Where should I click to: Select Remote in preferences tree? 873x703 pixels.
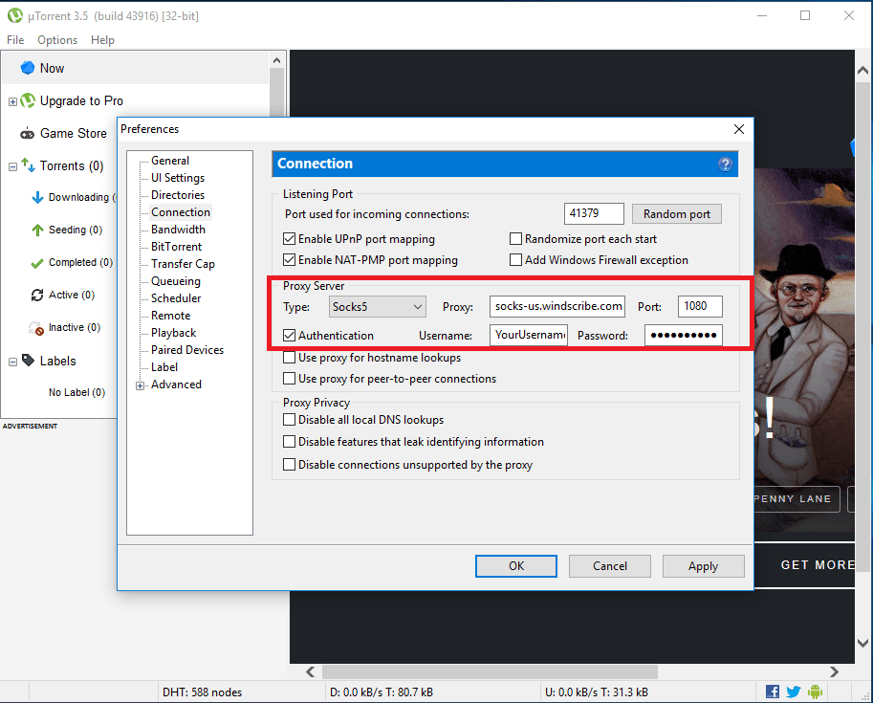click(171, 316)
